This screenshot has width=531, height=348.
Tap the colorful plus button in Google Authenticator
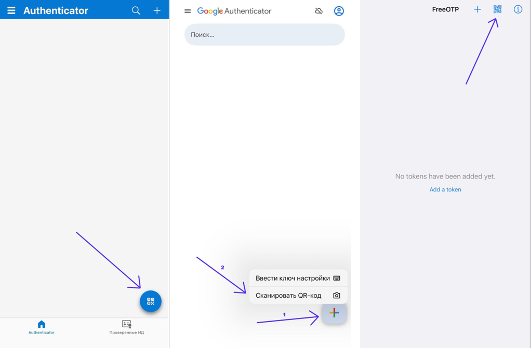[334, 313]
